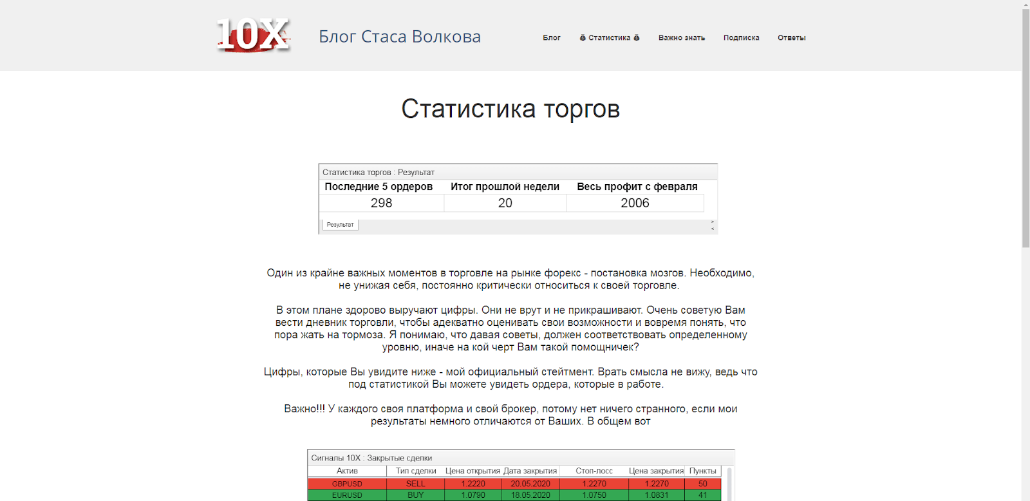Select the BUY trade type cell
1030x501 pixels.
click(415, 495)
